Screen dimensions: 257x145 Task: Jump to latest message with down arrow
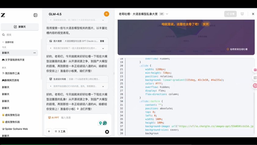78,108
